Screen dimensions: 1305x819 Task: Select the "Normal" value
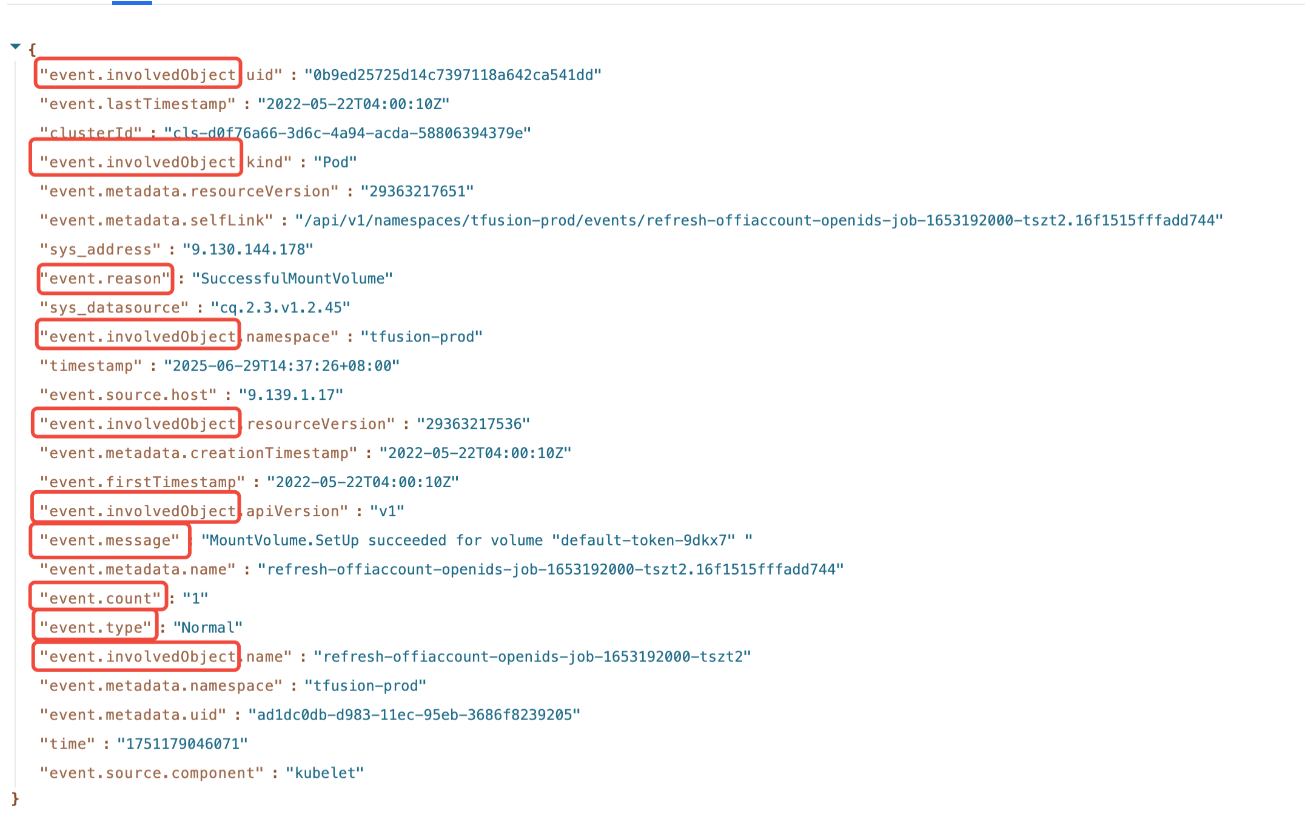tap(207, 628)
